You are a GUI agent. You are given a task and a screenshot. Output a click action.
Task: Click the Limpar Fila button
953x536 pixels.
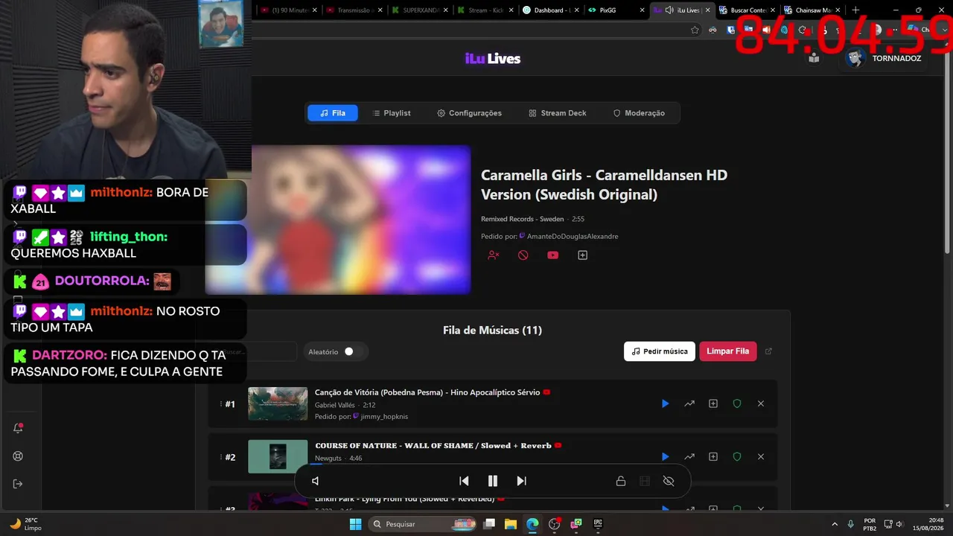click(728, 351)
